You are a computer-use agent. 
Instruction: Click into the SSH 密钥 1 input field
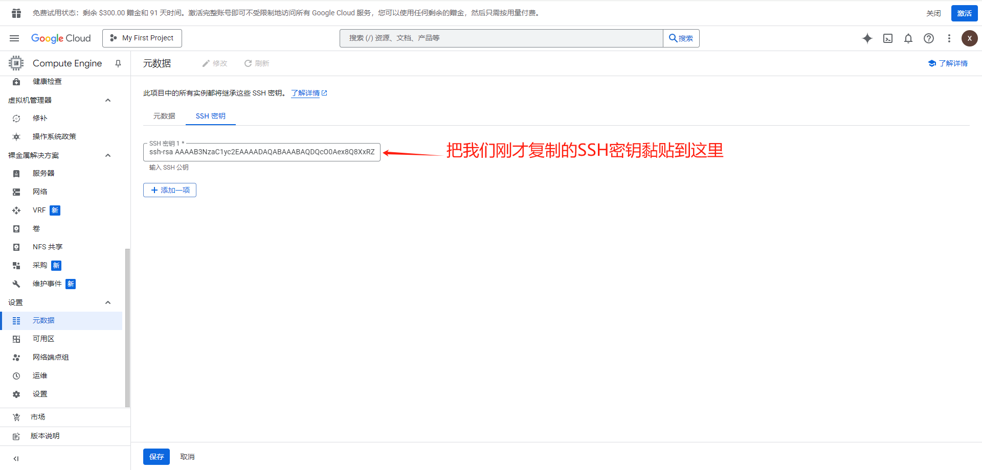tap(262, 152)
